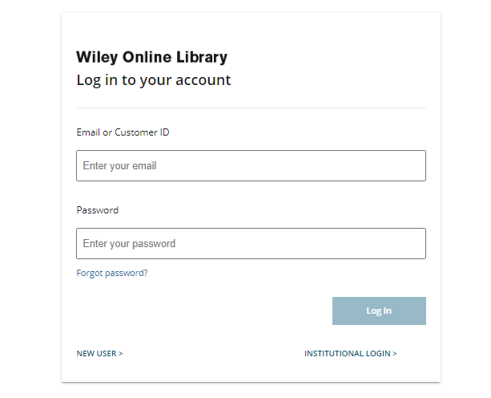This screenshot has height=398, width=491.
Task: Go to INSTITUTIONAL LOGIN
Action: click(x=350, y=353)
